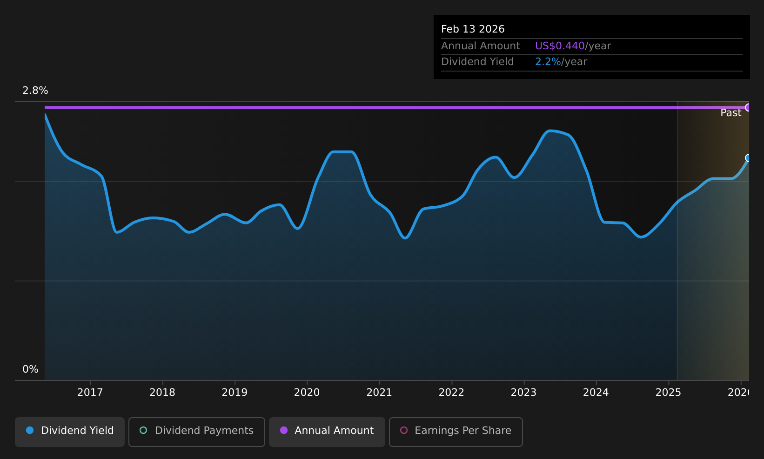Click the blue Dividend Yield endpoint marker

tap(748, 158)
